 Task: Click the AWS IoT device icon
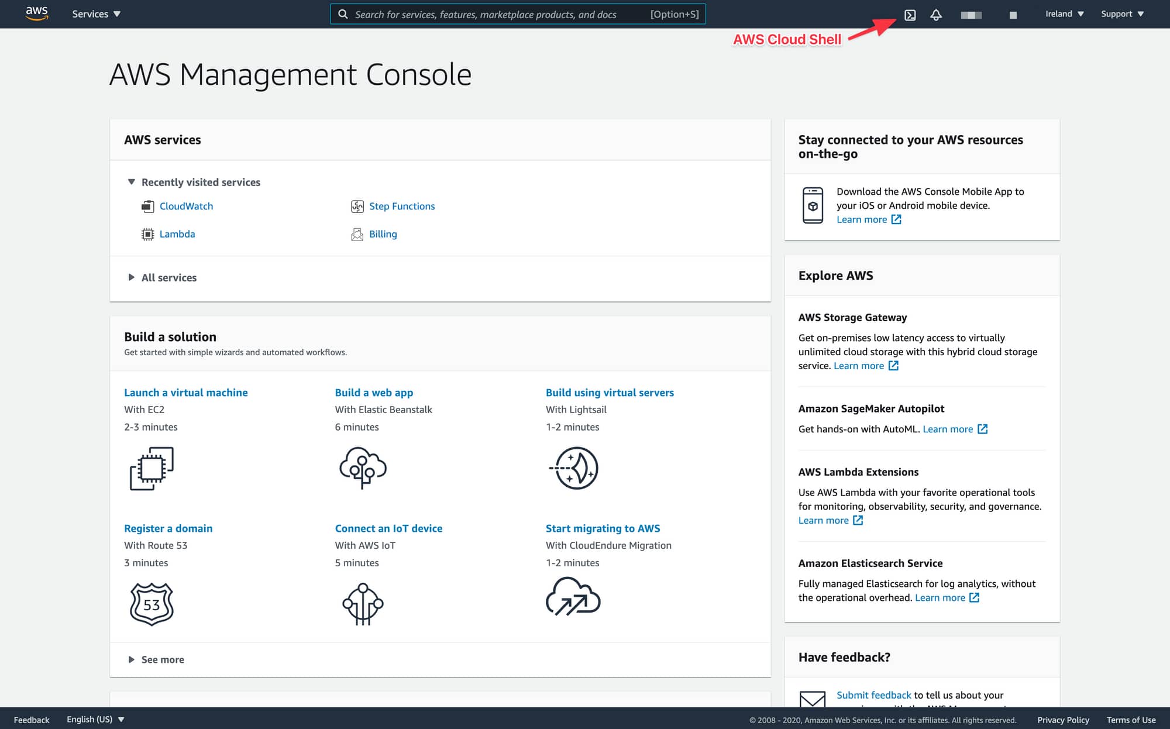point(363,604)
